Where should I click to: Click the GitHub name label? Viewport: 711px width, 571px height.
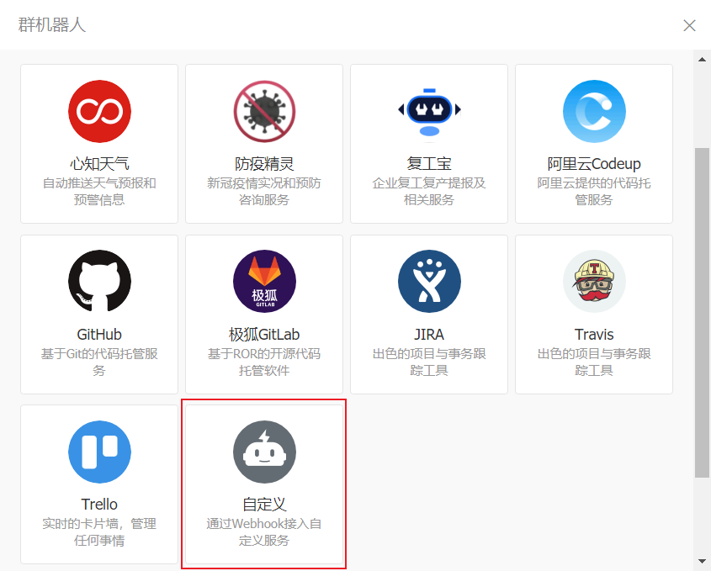click(x=99, y=334)
